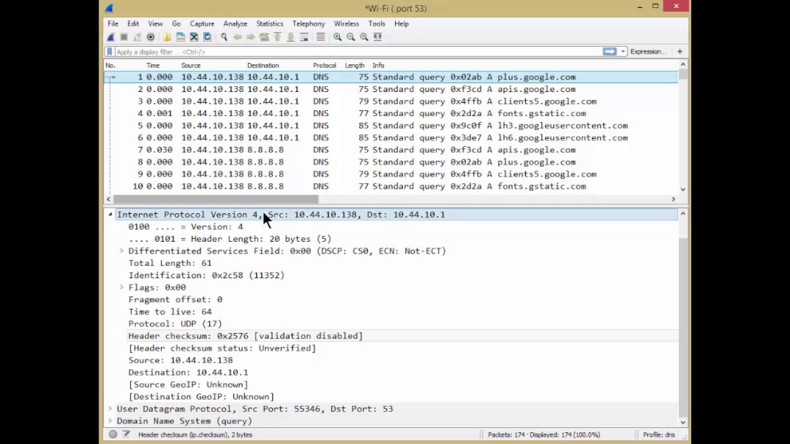Toggle packet list colorization

pyautogui.click(x=320, y=37)
